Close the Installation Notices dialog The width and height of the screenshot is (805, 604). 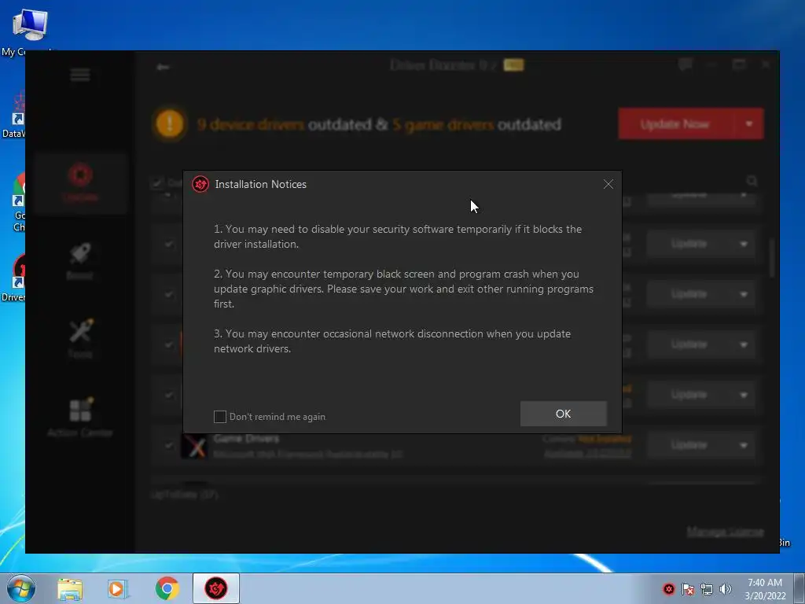coord(608,184)
